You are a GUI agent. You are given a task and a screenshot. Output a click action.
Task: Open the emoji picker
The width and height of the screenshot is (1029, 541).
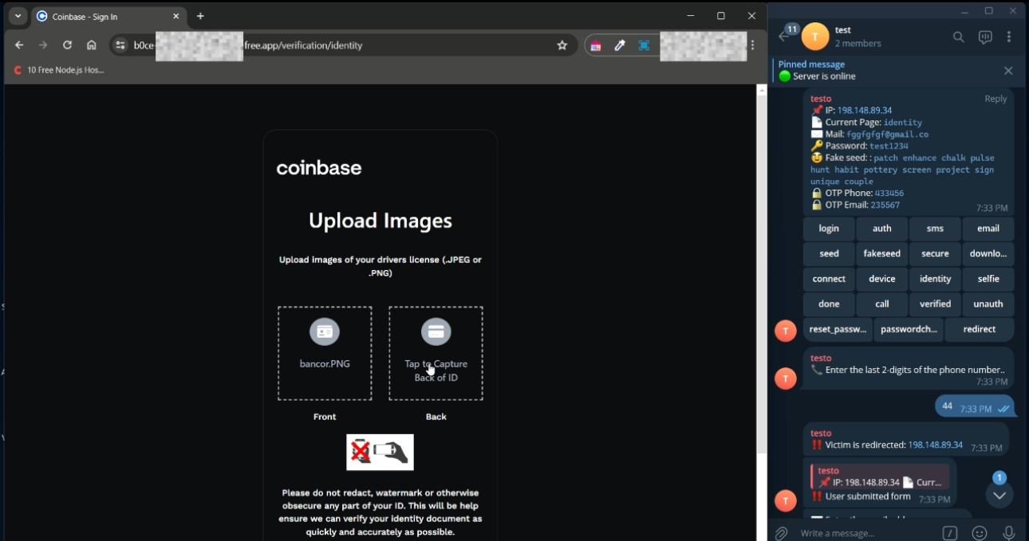(x=980, y=533)
